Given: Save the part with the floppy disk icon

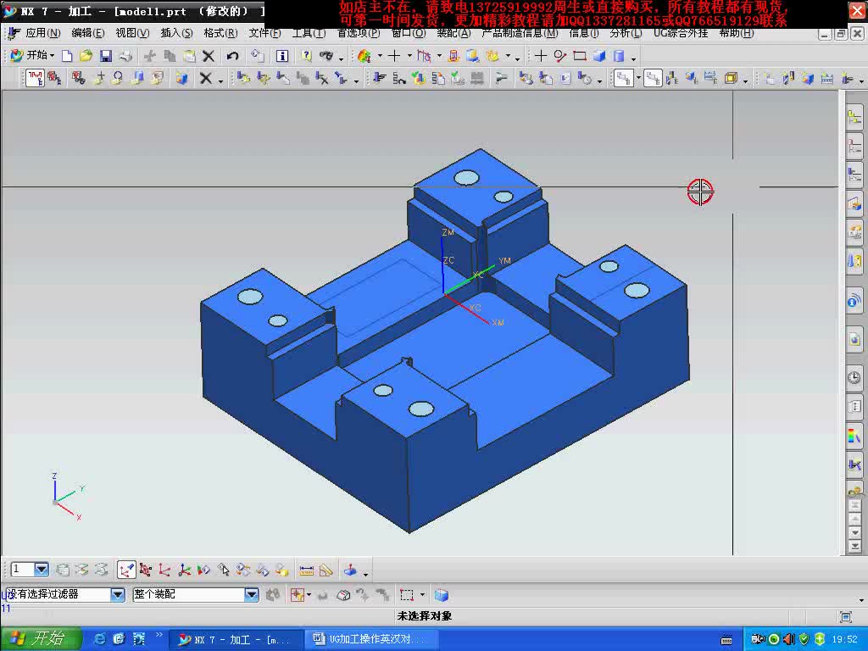Looking at the screenshot, I should 106,56.
